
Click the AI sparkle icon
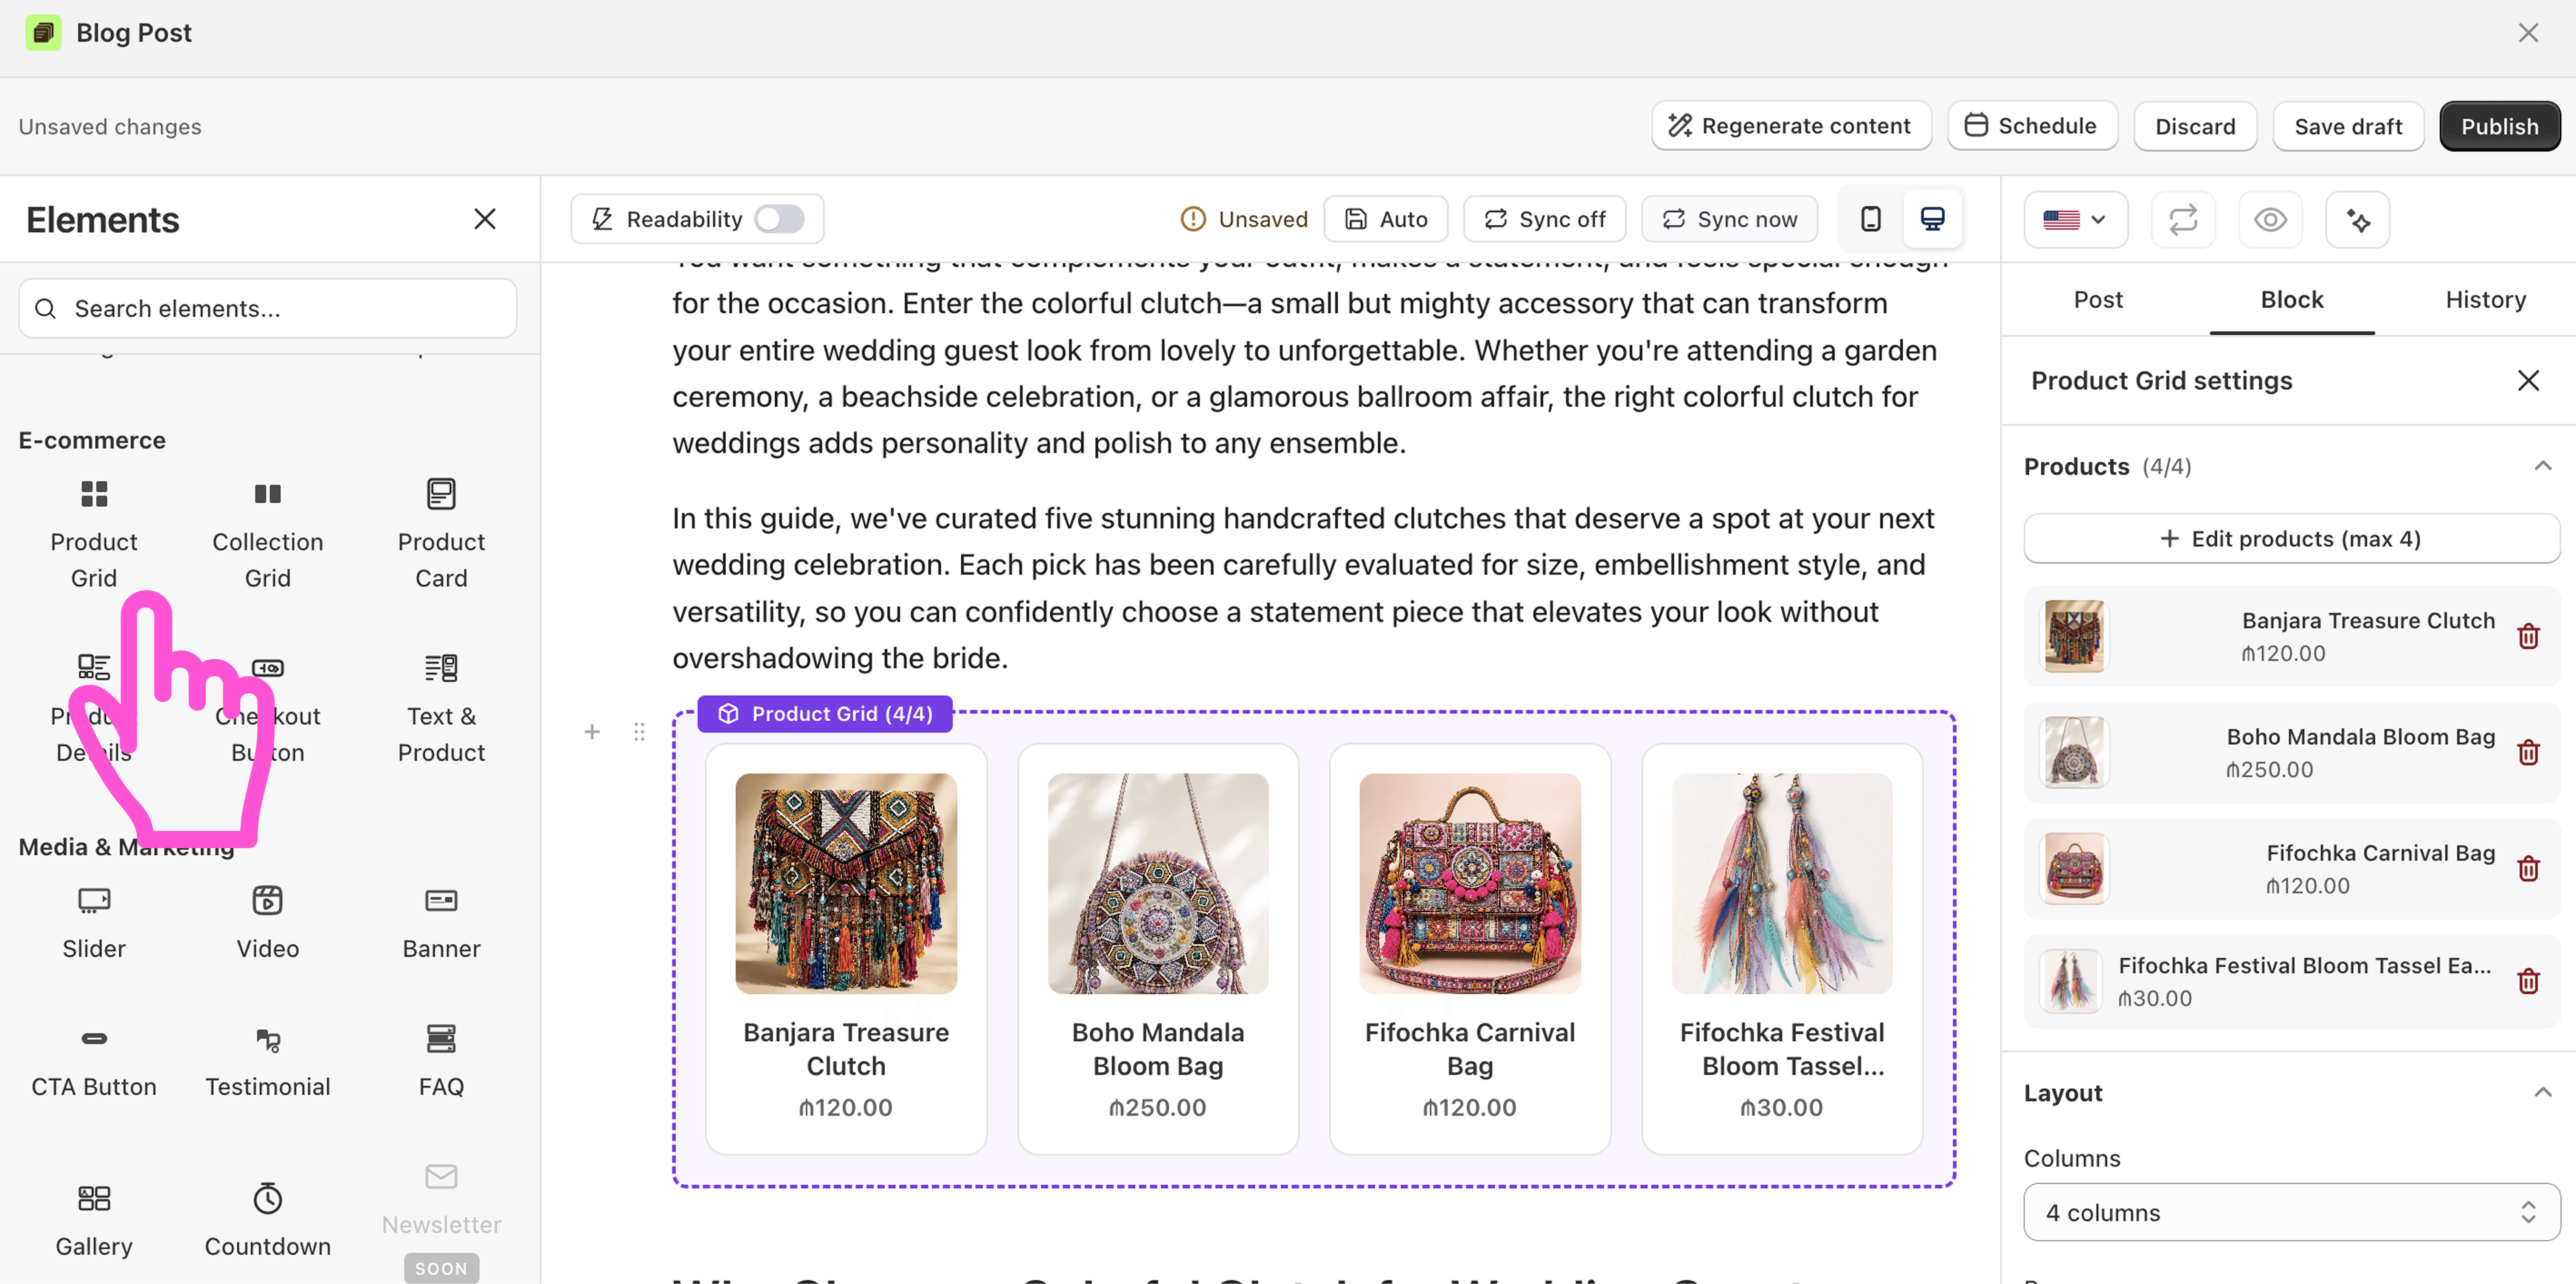(2357, 219)
